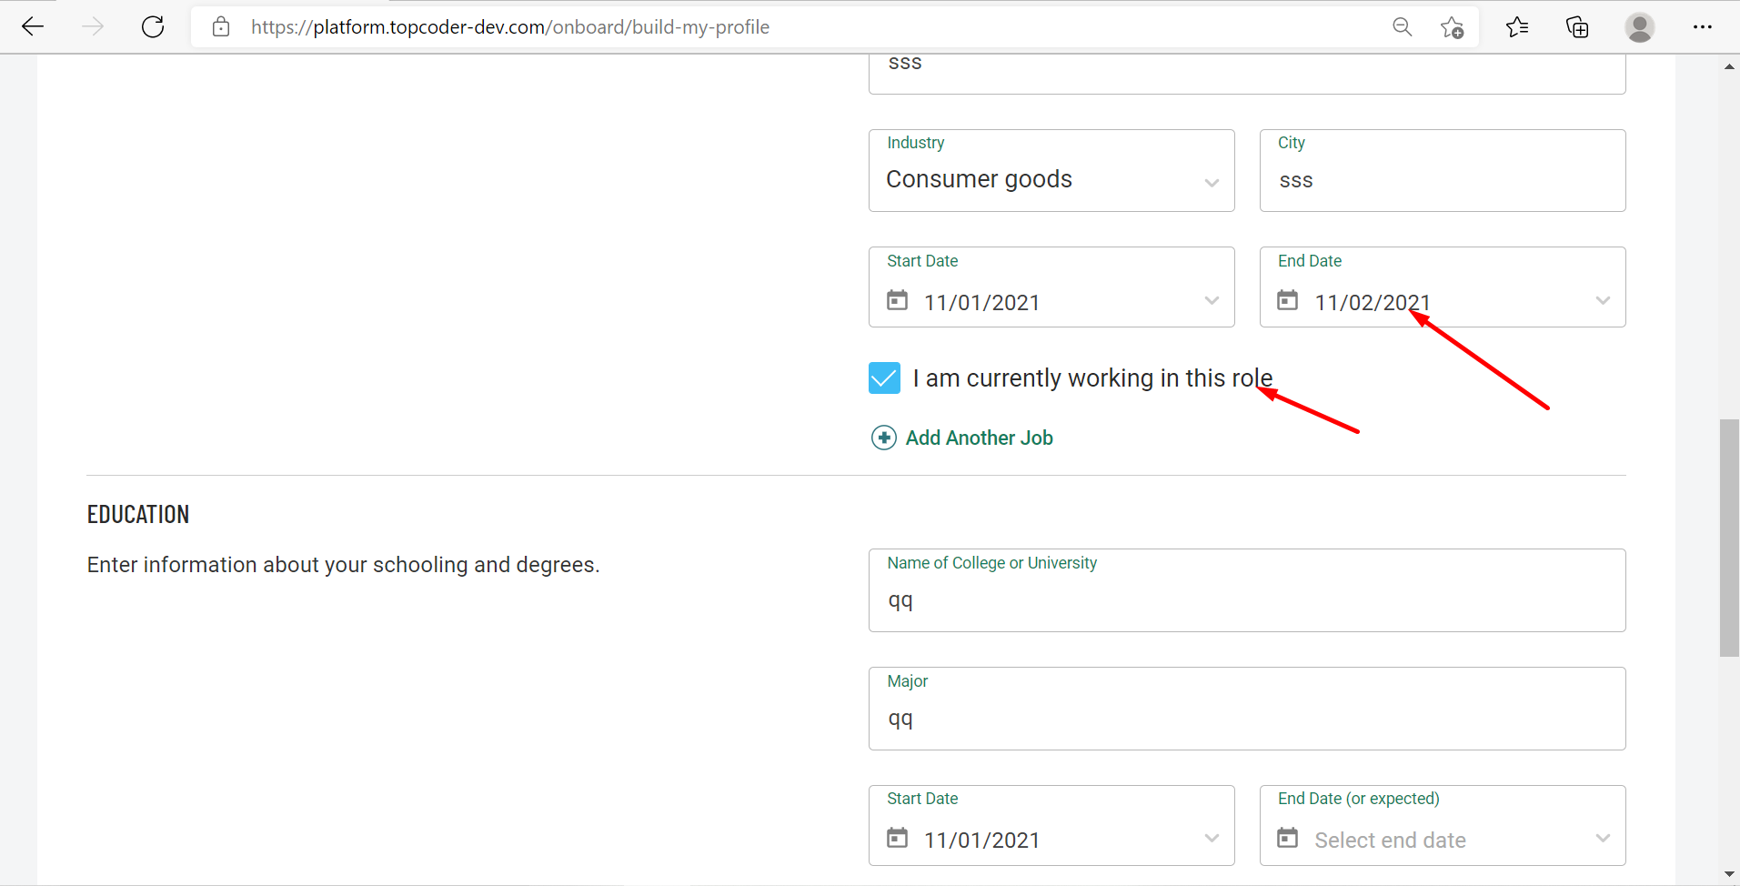
Task: Open browser favorites with the star icon
Action: tap(1516, 26)
